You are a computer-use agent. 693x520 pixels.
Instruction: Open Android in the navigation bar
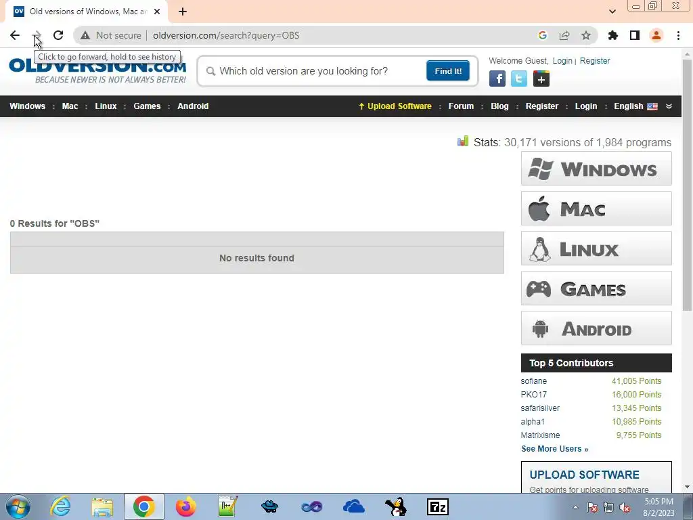(193, 106)
